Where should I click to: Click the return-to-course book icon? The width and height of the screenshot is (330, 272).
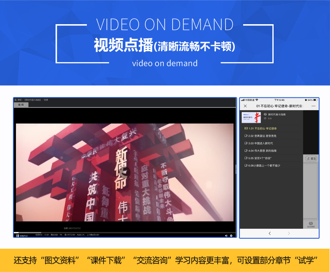click(x=311, y=225)
